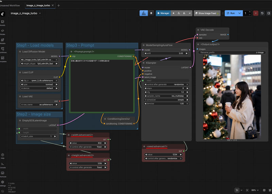Increase the shift value with its right arrow

coord(187,53)
